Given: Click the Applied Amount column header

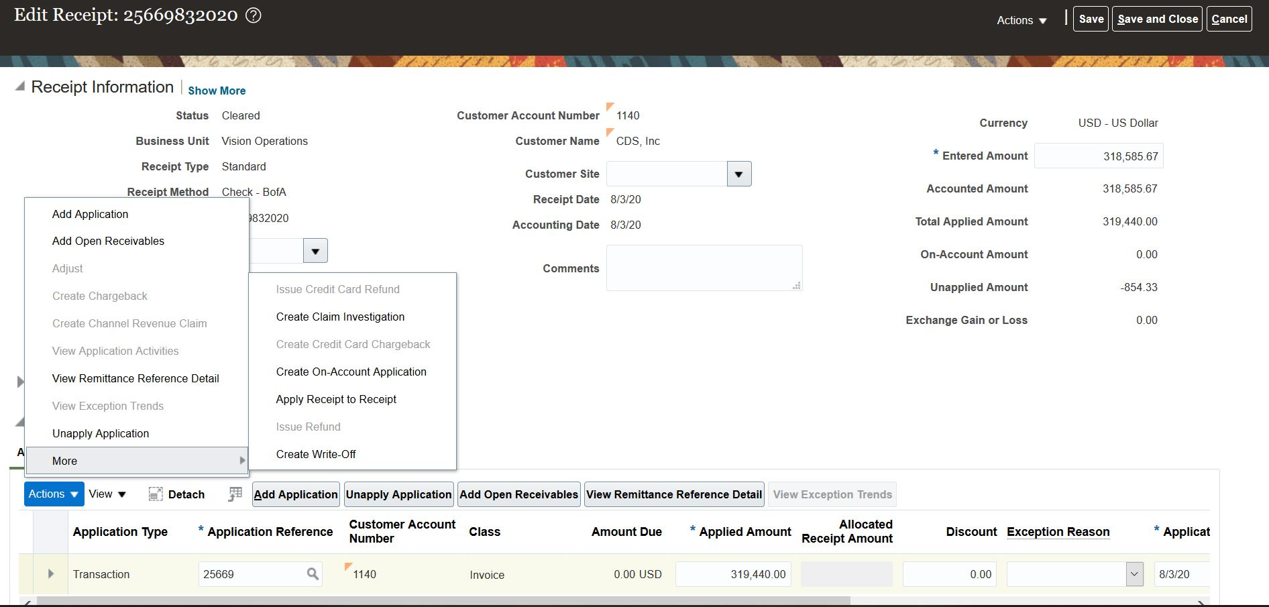Looking at the screenshot, I should pos(745,532).
